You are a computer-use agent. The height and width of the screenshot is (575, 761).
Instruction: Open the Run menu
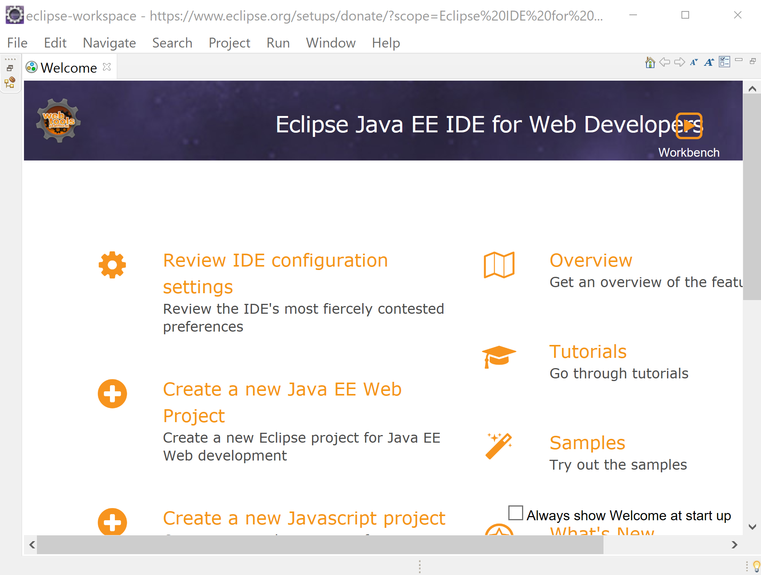(278, 43)
